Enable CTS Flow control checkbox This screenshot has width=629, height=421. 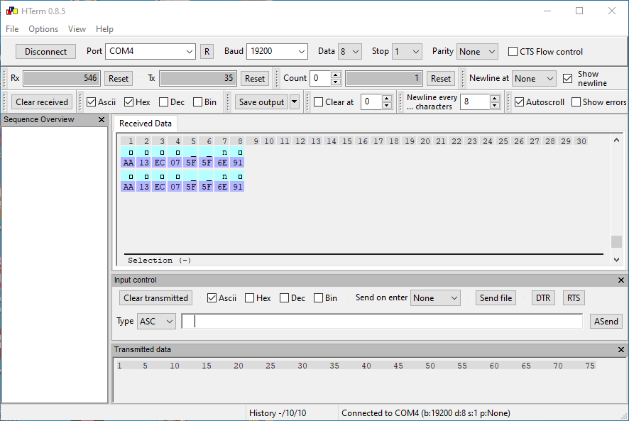pos(513,52)
